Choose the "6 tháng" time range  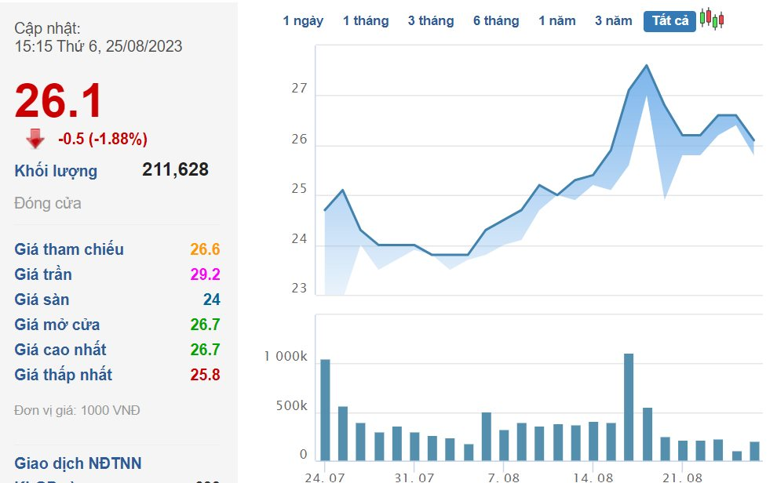point(496,21)
